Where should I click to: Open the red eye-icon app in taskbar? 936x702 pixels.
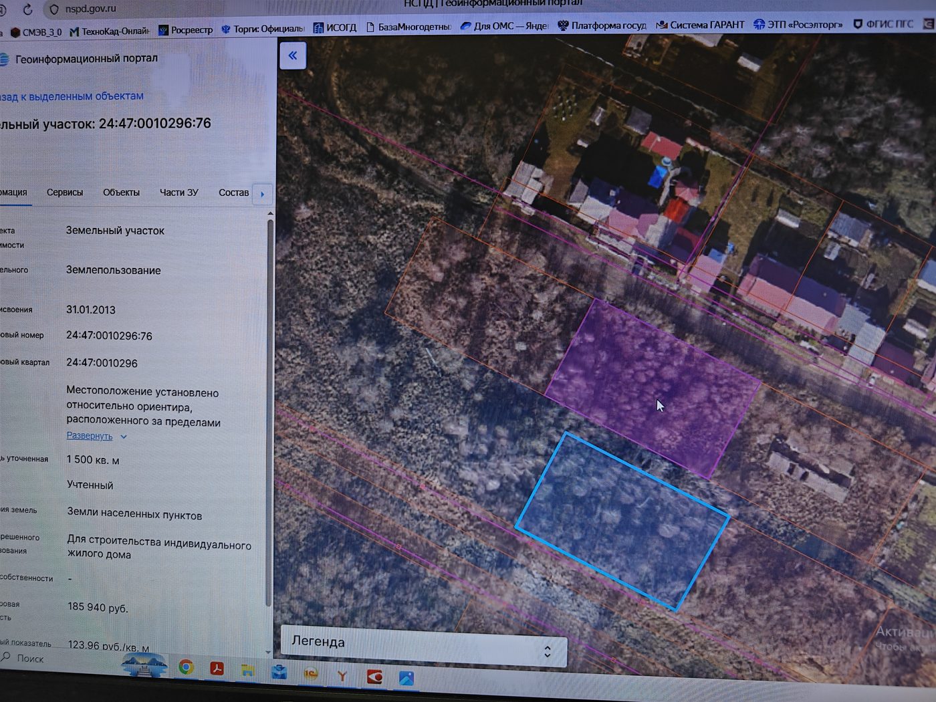coord(374,677)
